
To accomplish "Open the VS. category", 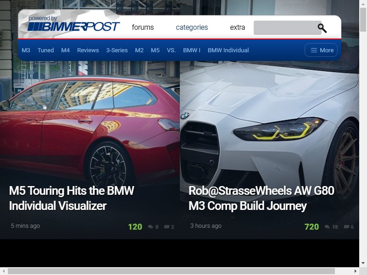I will click(171, 50).
